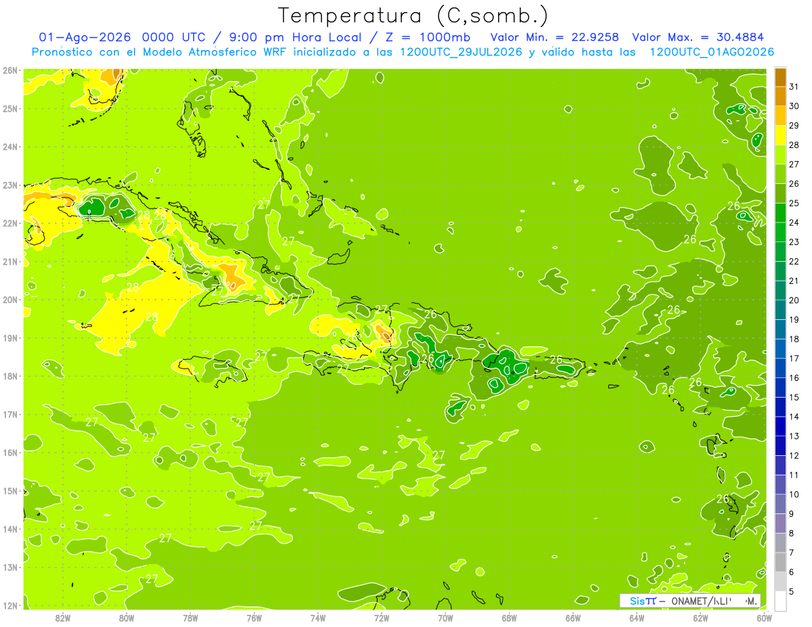Viewport: 812px width, 627px height.
Task: Click the "18" color bar label
Action: tap(794, 339)
